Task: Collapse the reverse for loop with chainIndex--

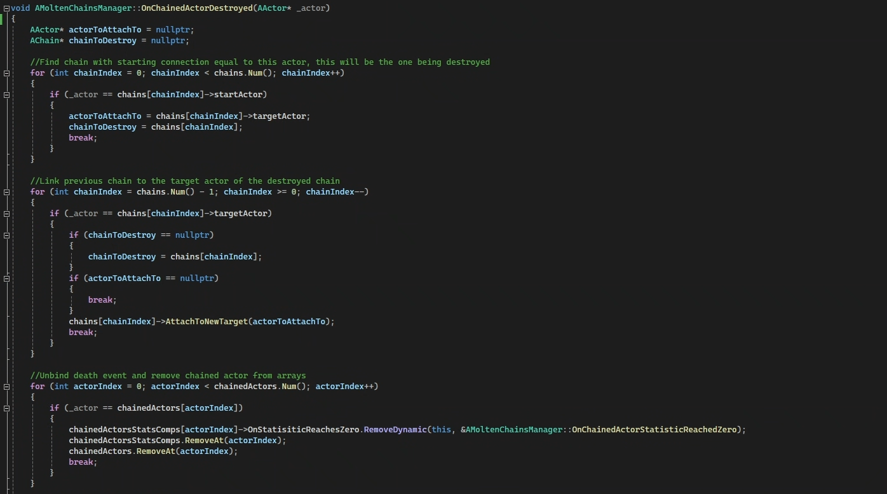Action: point(6,192)
